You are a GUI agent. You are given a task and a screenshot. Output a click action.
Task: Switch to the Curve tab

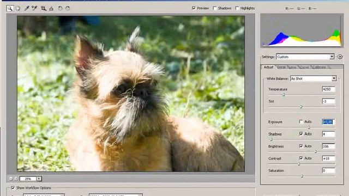pos(304,67)
